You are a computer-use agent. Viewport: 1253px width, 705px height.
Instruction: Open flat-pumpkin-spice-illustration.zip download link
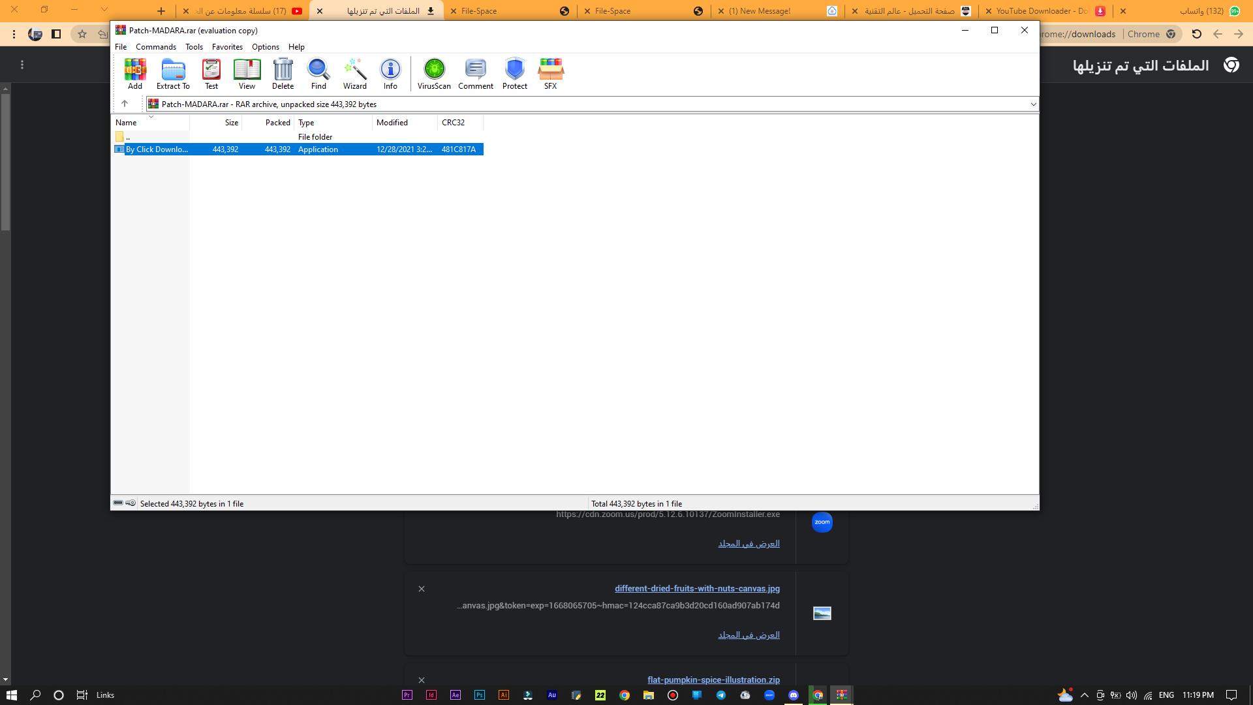(x=713, y=680)
